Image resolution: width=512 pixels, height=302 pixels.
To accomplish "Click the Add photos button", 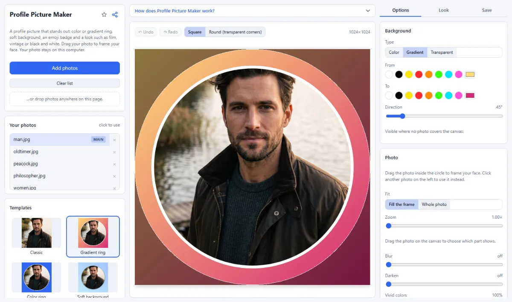I will click(x=64, y=68).
